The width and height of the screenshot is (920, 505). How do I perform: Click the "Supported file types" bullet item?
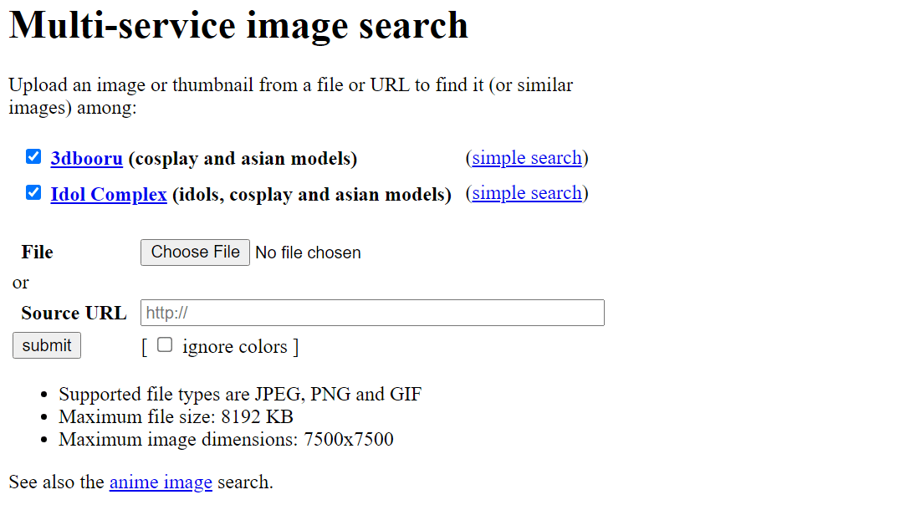click(240, 395)
